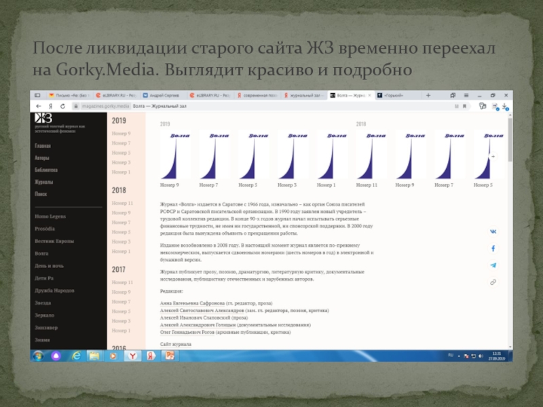Open Авторы in sidebar menu
This screenshot has width=543, height=407.
tap(42, 158)
